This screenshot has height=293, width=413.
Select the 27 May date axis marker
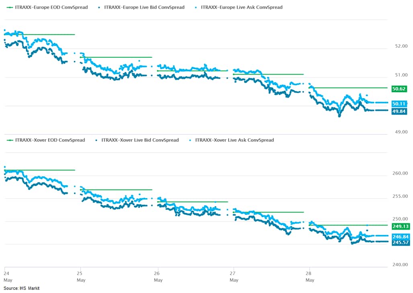click(x=234, y=277)
